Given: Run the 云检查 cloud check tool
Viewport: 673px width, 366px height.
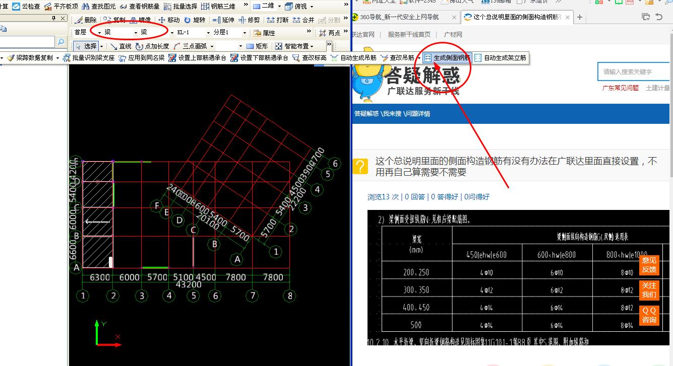Looking at the screenshot, I should coord(26,7).
